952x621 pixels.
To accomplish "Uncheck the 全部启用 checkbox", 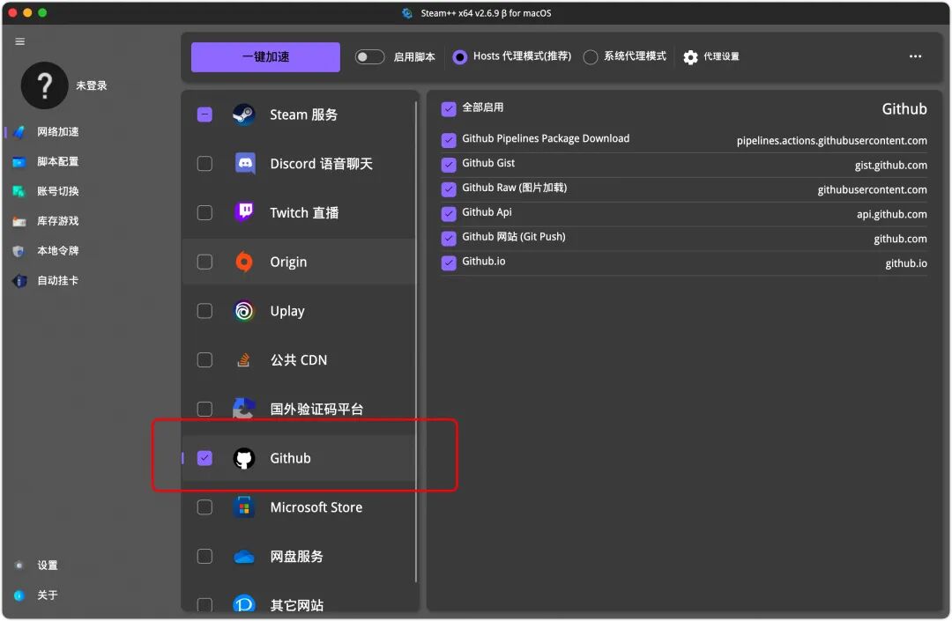I will 449,108.
